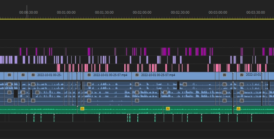Click the fx badge on the short video clip below 00:03:00:00

(224, 75)
